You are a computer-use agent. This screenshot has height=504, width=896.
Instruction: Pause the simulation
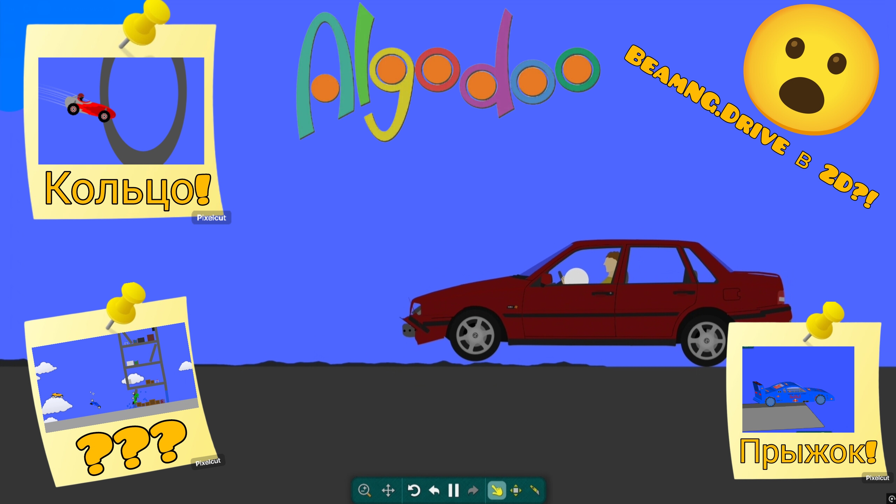[454, 490]
